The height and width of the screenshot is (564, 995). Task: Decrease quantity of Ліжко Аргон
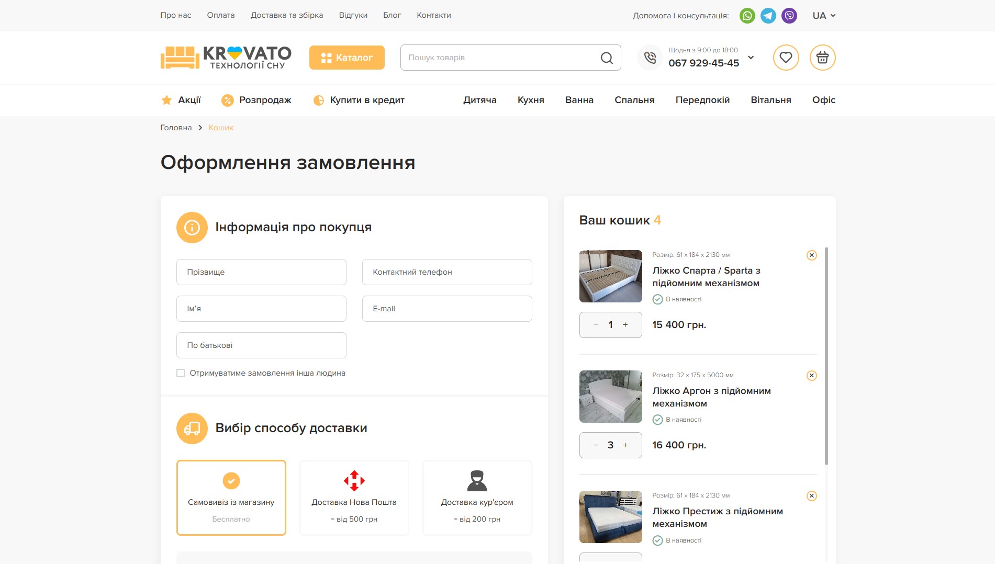click(x=596, y=445)
